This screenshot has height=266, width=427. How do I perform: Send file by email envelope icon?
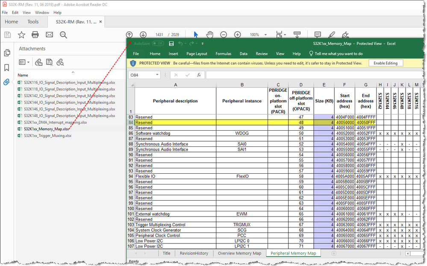click(x=50, y=35)
